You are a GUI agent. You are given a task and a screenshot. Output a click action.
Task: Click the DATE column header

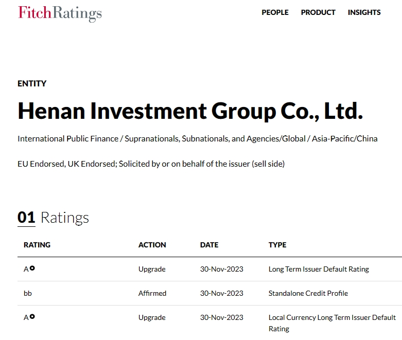point(209,245)
